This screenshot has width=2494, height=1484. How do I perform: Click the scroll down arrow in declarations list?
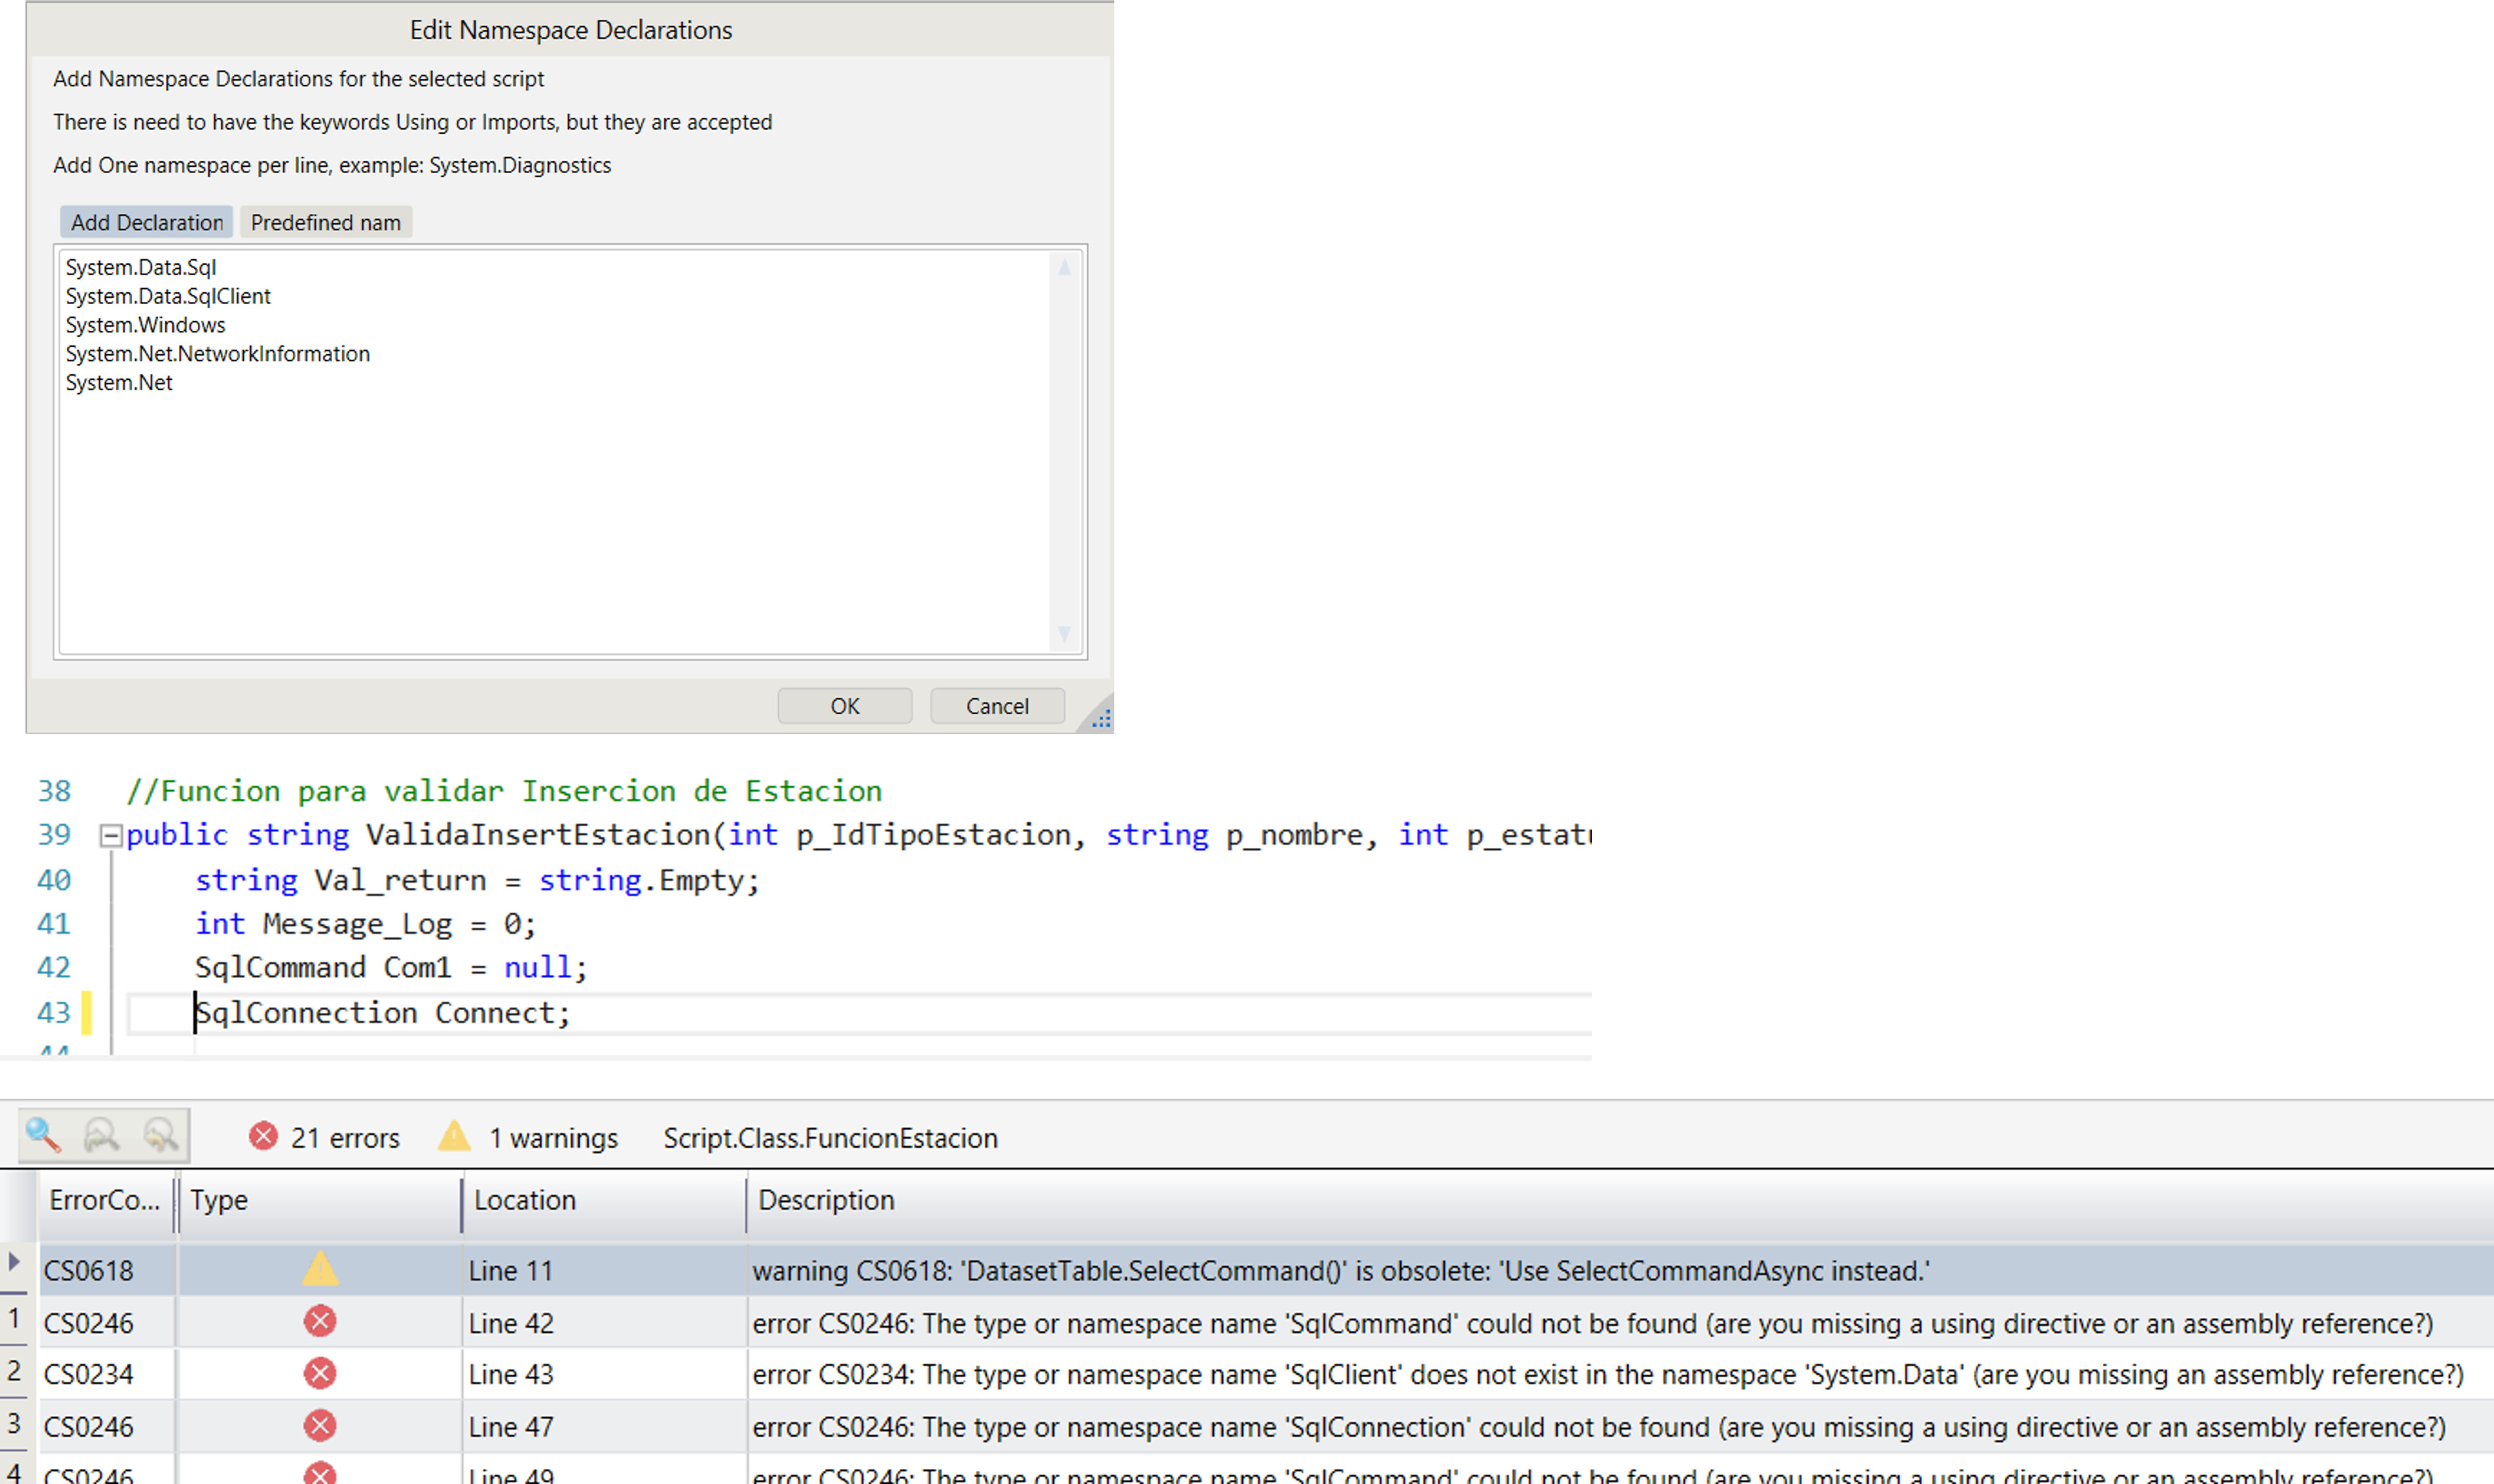click(1063, 634)
